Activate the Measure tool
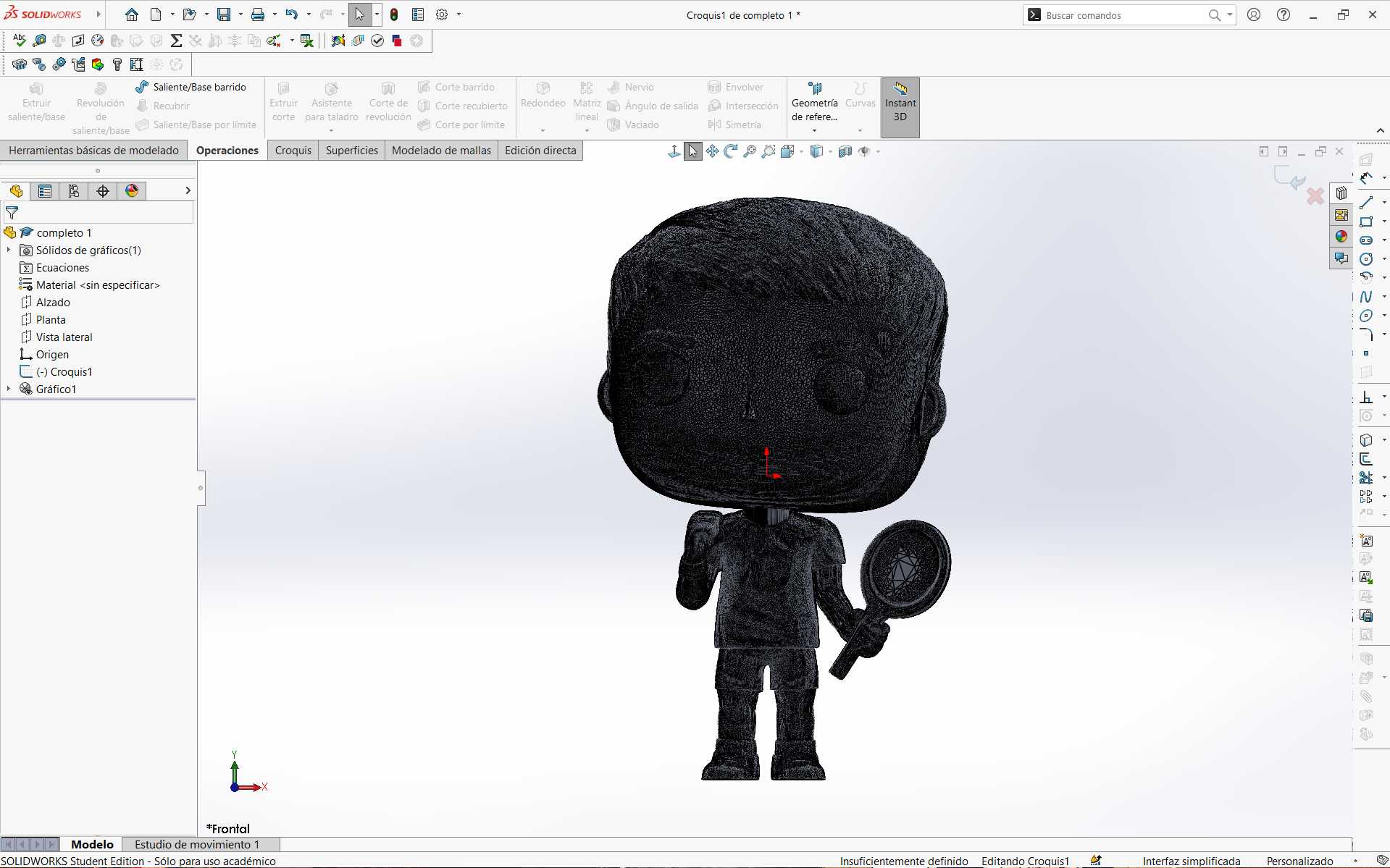This screenshot has width=1390, height=868. point(39,41)
